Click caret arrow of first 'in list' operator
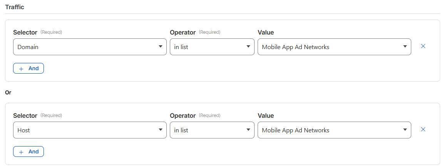 point(248,47)
